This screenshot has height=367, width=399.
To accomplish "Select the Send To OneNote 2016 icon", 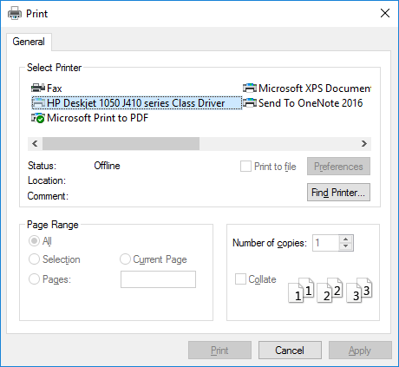I will [x=250, y=103].
